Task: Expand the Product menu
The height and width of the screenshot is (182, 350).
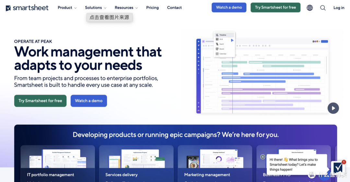Action: pyautogui.click(x=67, y=7)
